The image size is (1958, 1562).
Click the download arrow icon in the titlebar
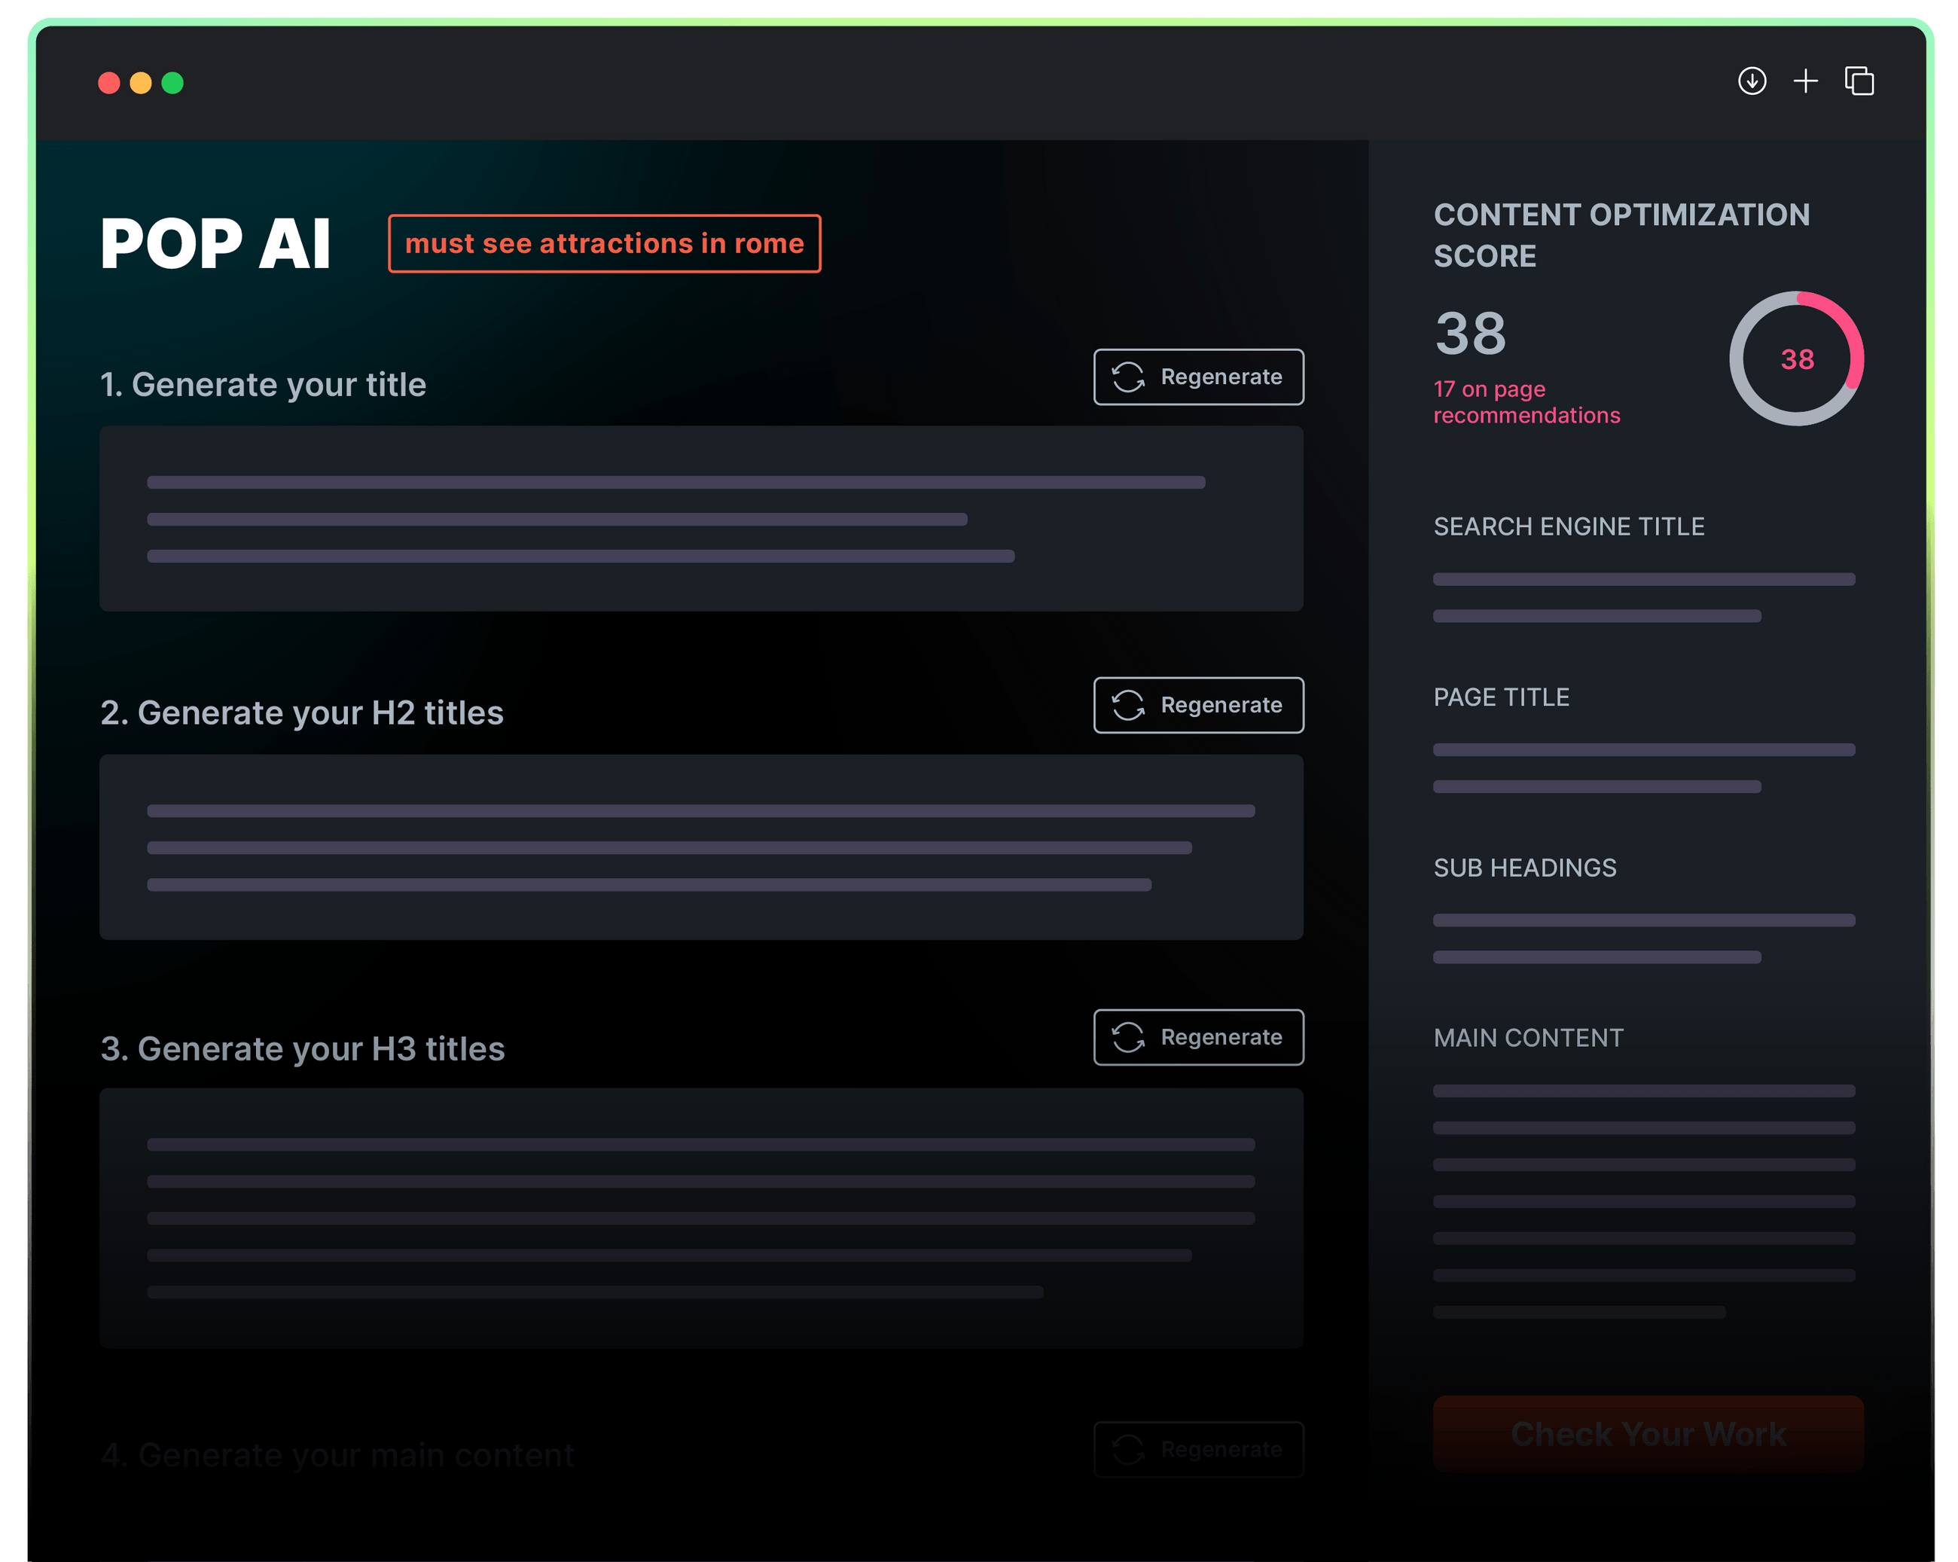click(x=1752, y=81)
